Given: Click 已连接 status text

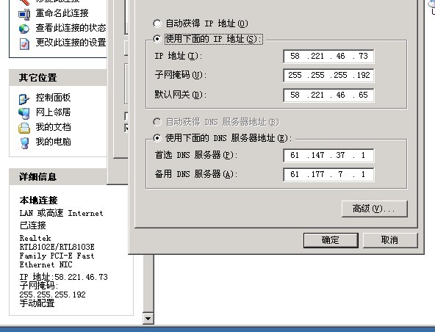Looking at the screenshot, I should (32, 225).
